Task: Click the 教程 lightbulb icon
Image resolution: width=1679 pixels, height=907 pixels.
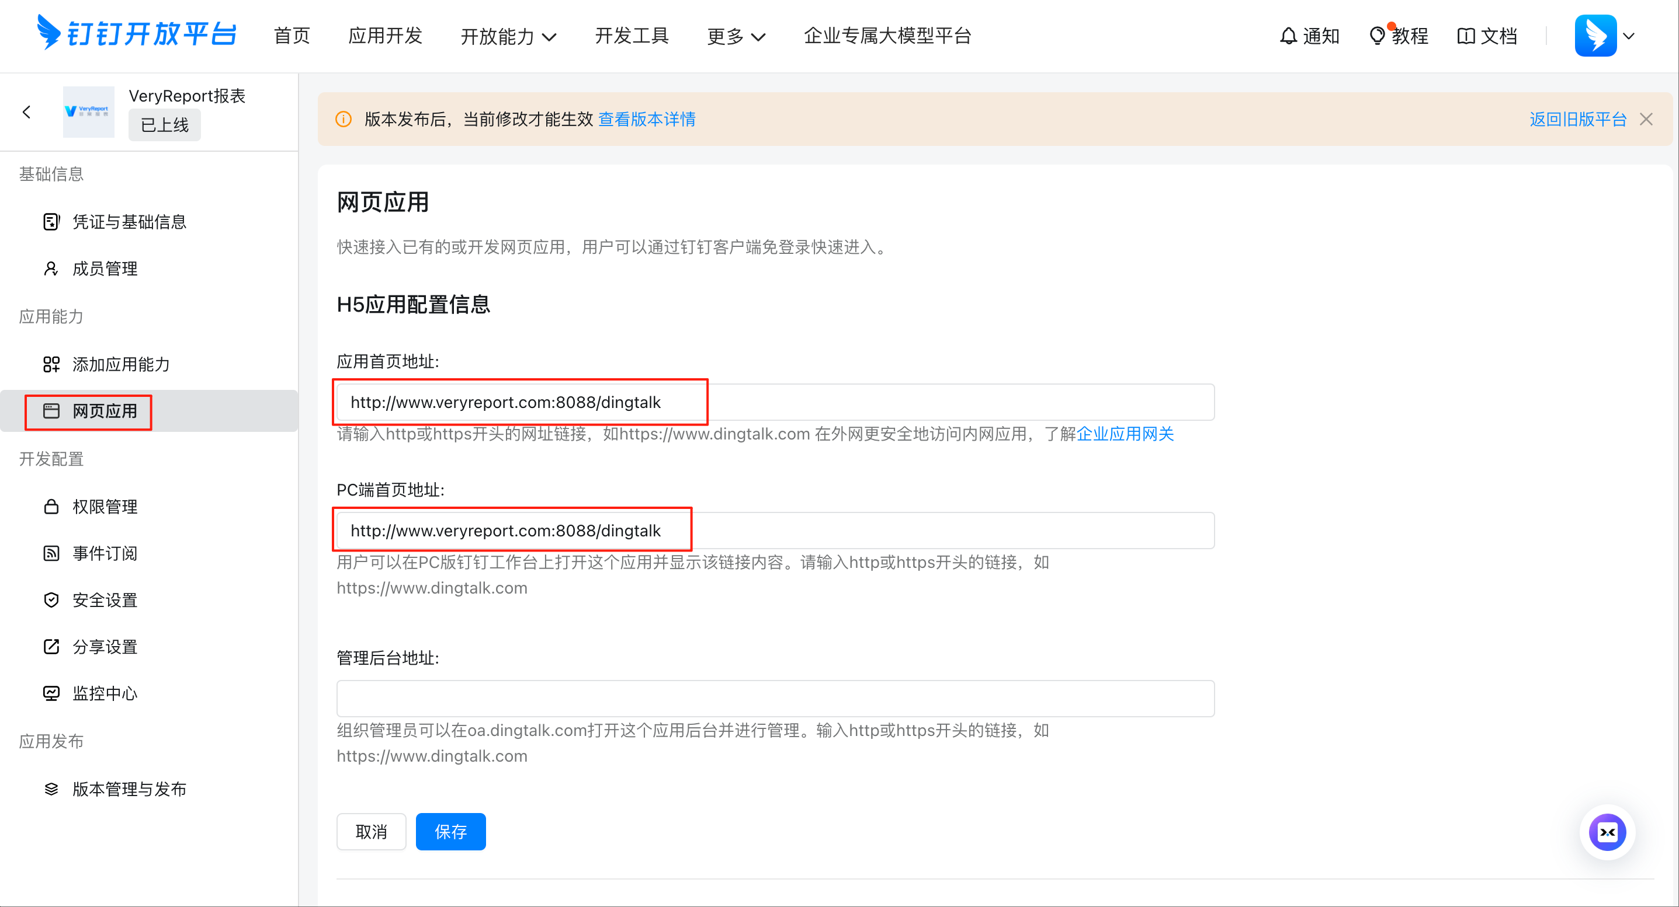Action: pos(1377,36)
